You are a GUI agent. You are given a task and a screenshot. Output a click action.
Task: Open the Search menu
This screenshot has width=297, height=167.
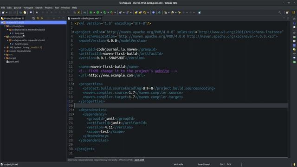coord(39,8)
